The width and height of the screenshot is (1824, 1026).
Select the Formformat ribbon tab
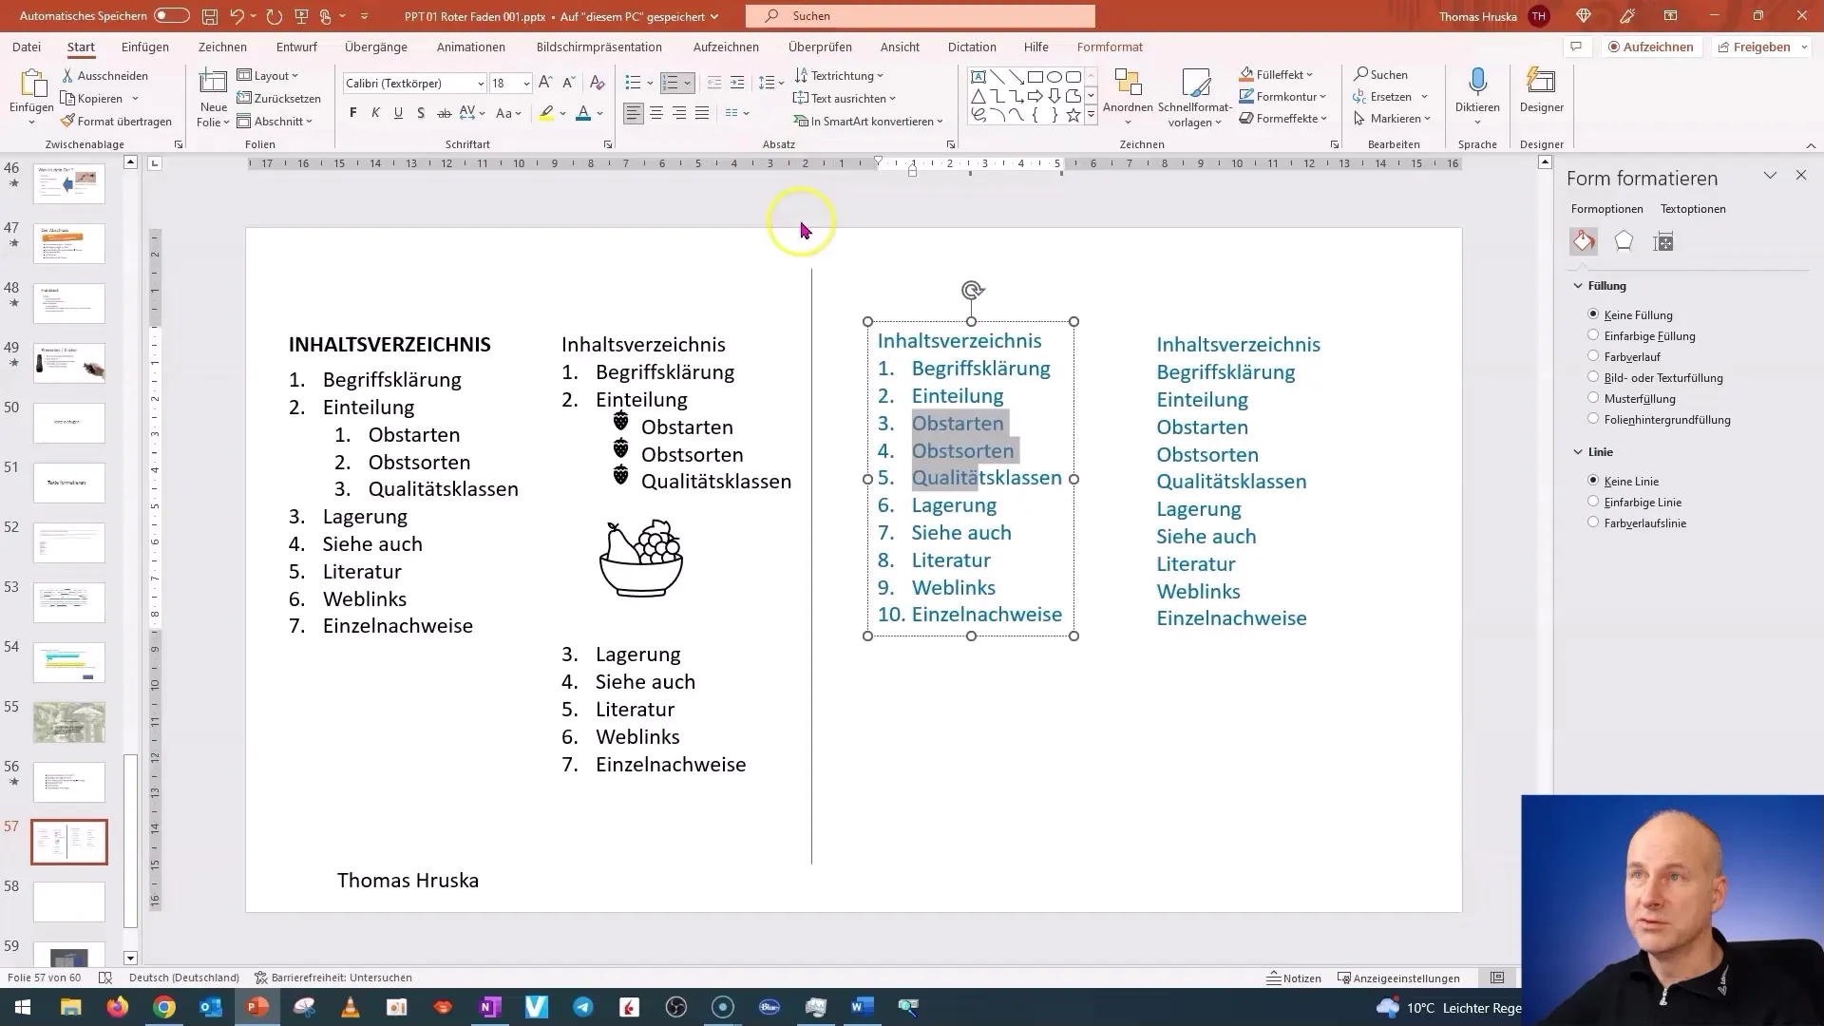coord(1110,47)
